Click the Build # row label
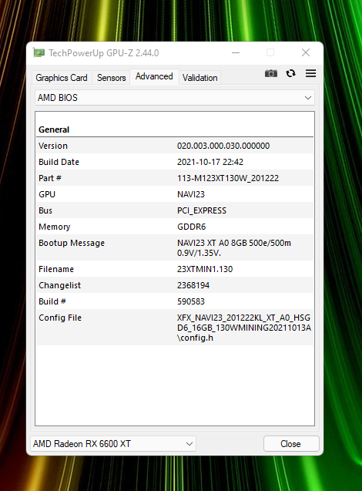This screenshot has height=491, width=362. tap(52, 301)
